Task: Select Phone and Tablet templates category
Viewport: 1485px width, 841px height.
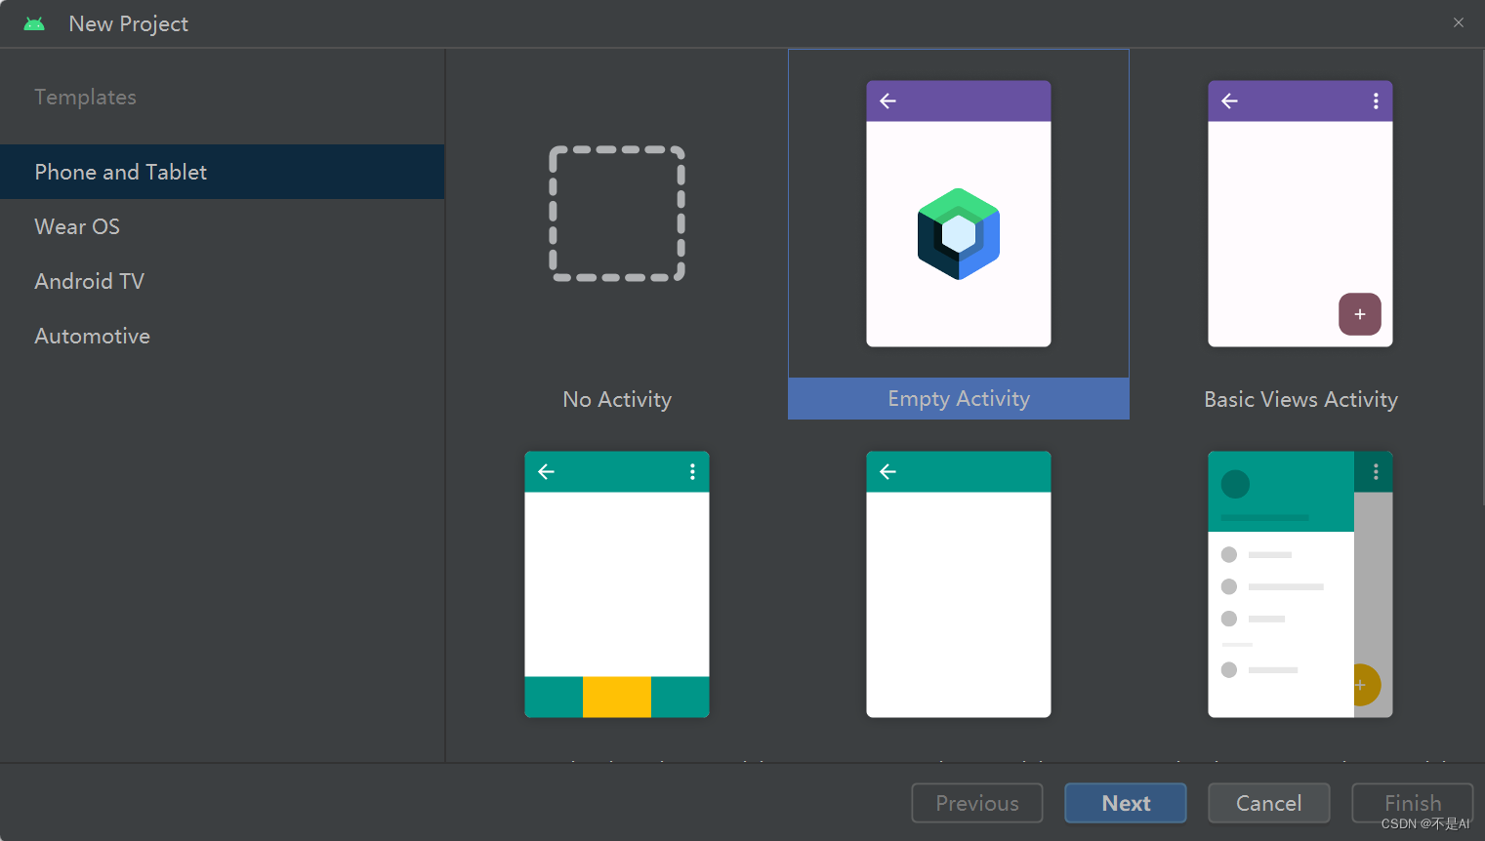Action: 222,172
